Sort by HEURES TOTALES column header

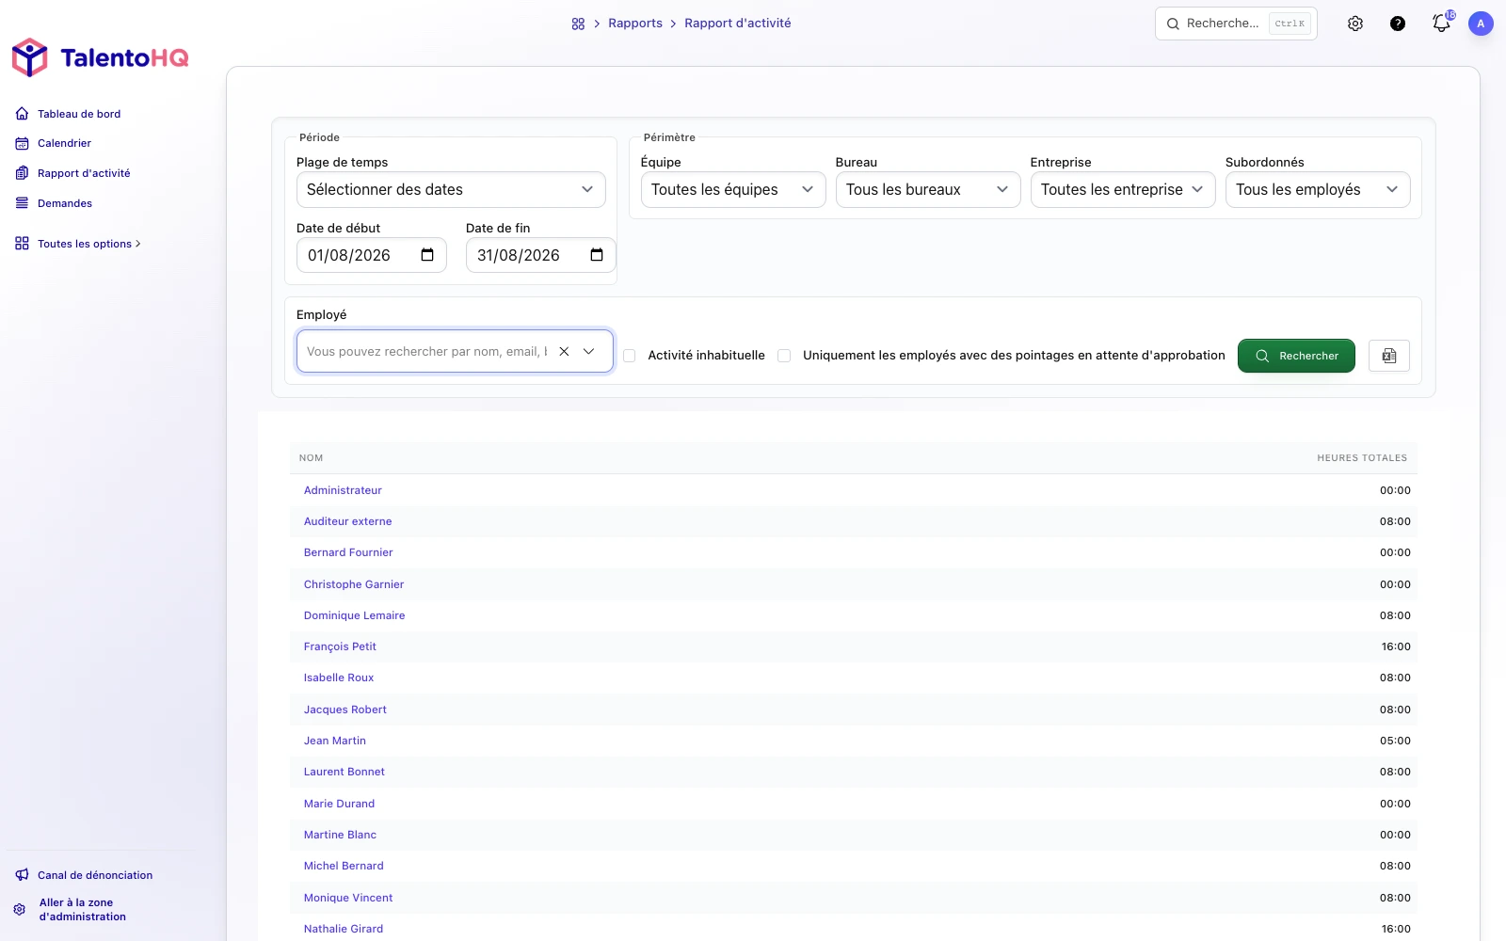(1362, 458)
